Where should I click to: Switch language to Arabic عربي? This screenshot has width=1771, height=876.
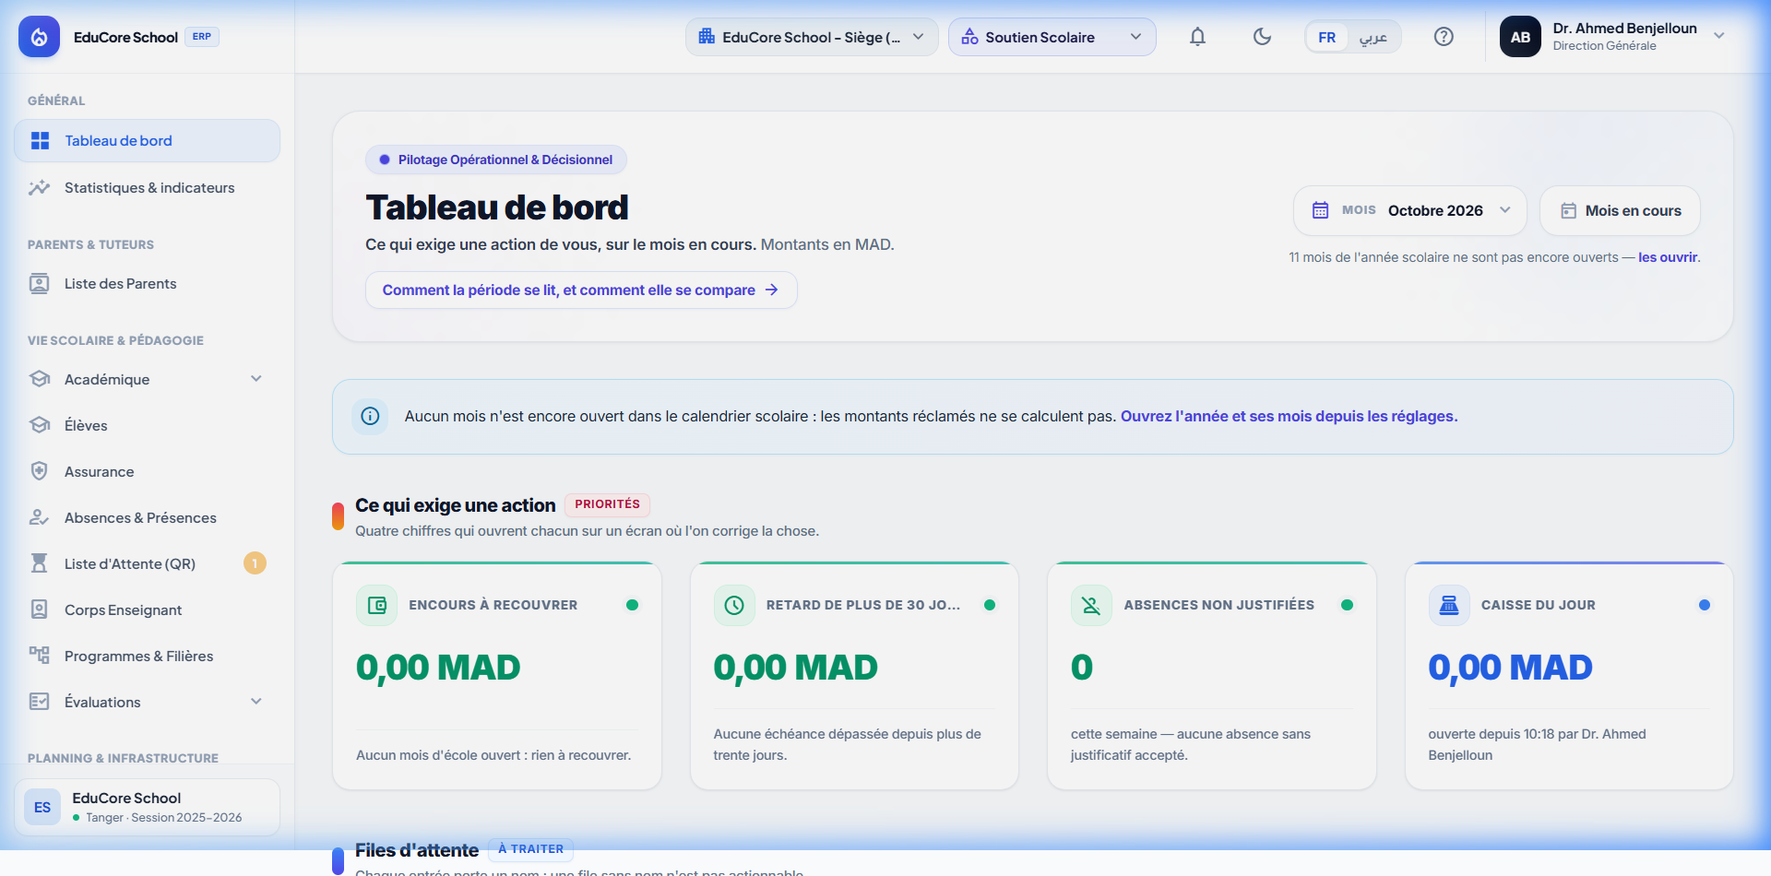(1373, 37)
